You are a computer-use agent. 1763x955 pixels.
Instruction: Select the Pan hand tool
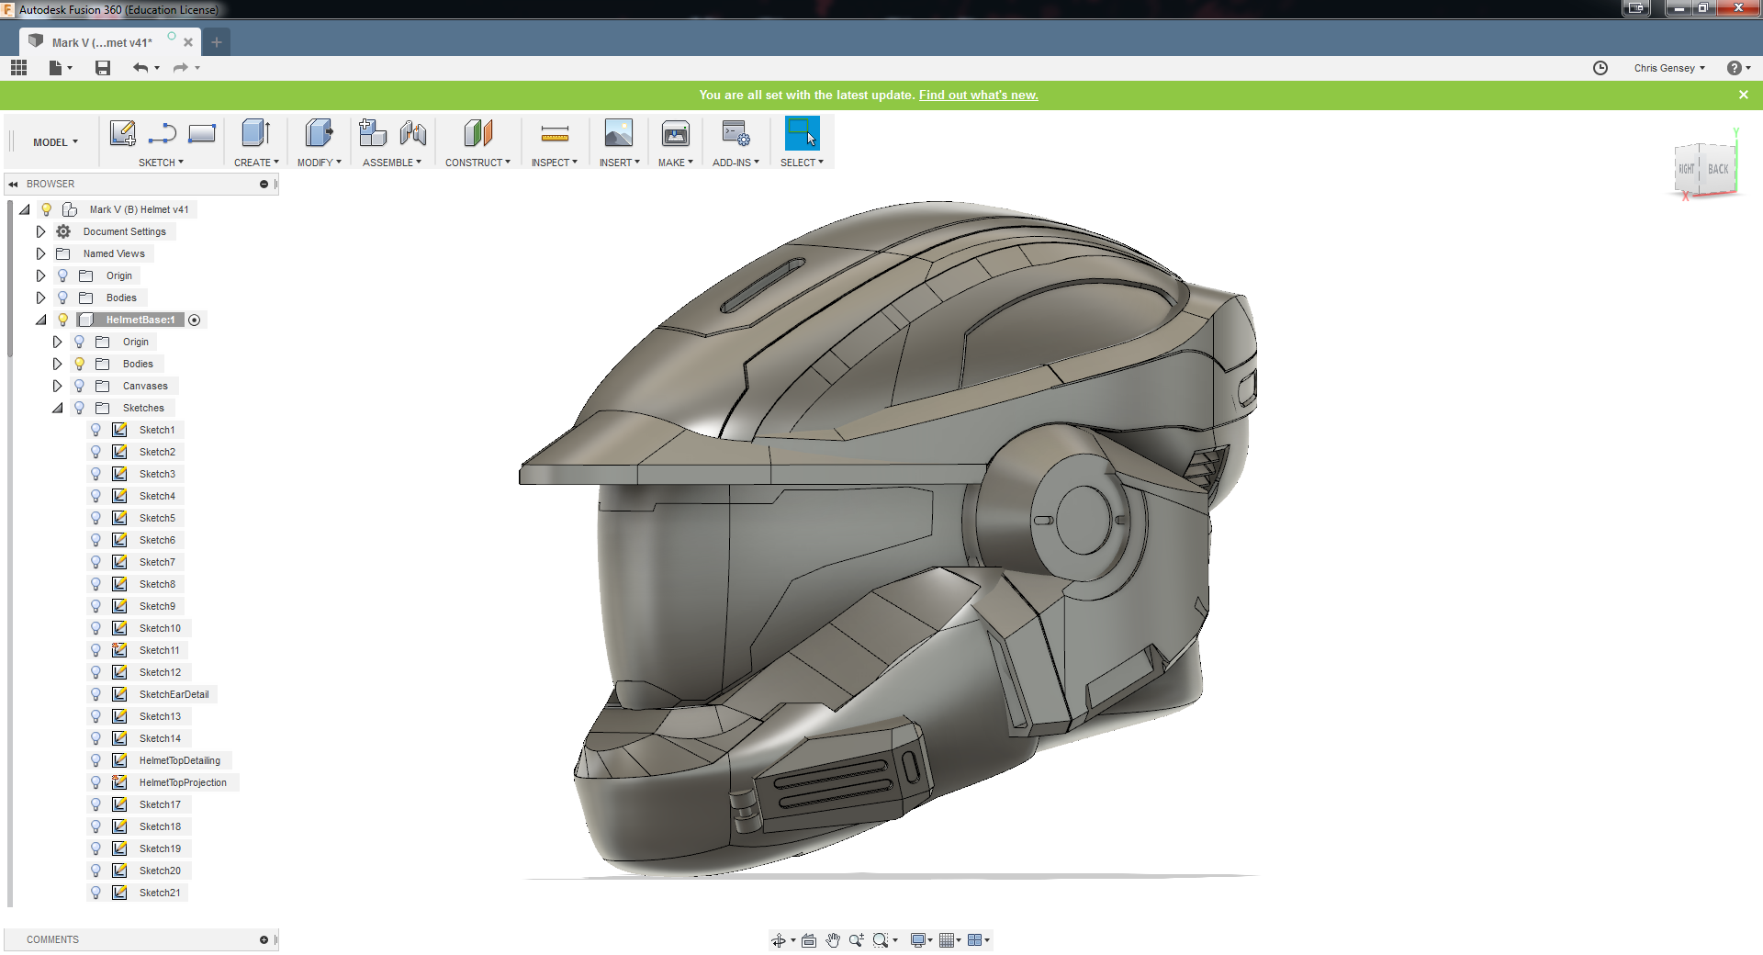(833, 940)
